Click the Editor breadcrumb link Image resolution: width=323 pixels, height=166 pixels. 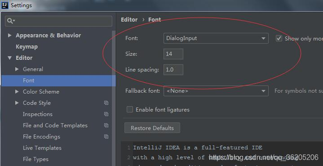pyautogui.click(x=129, y=20)
